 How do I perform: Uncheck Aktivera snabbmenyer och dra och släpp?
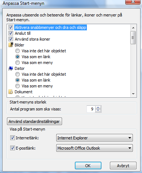pos(11,27)
